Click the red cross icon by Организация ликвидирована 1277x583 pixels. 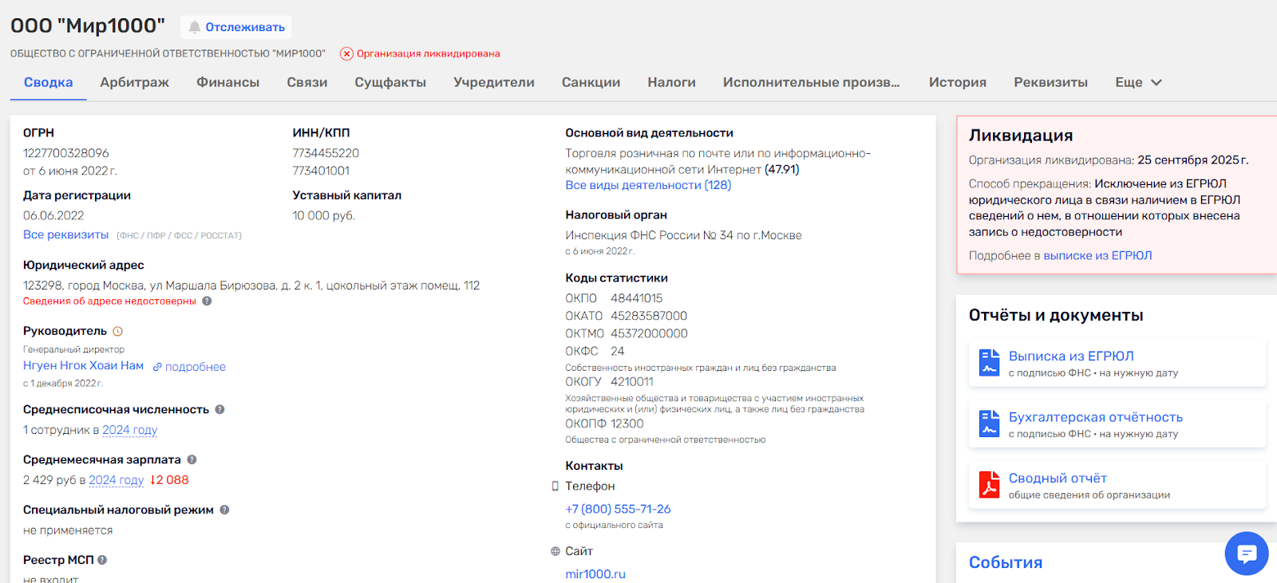point(346,53)
